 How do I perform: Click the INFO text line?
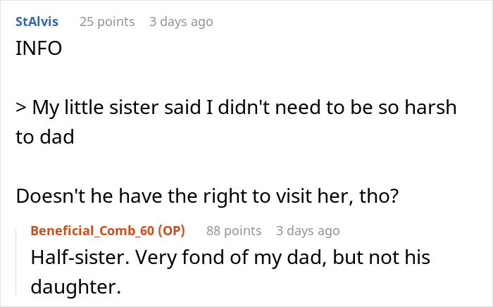coord(39,50)
